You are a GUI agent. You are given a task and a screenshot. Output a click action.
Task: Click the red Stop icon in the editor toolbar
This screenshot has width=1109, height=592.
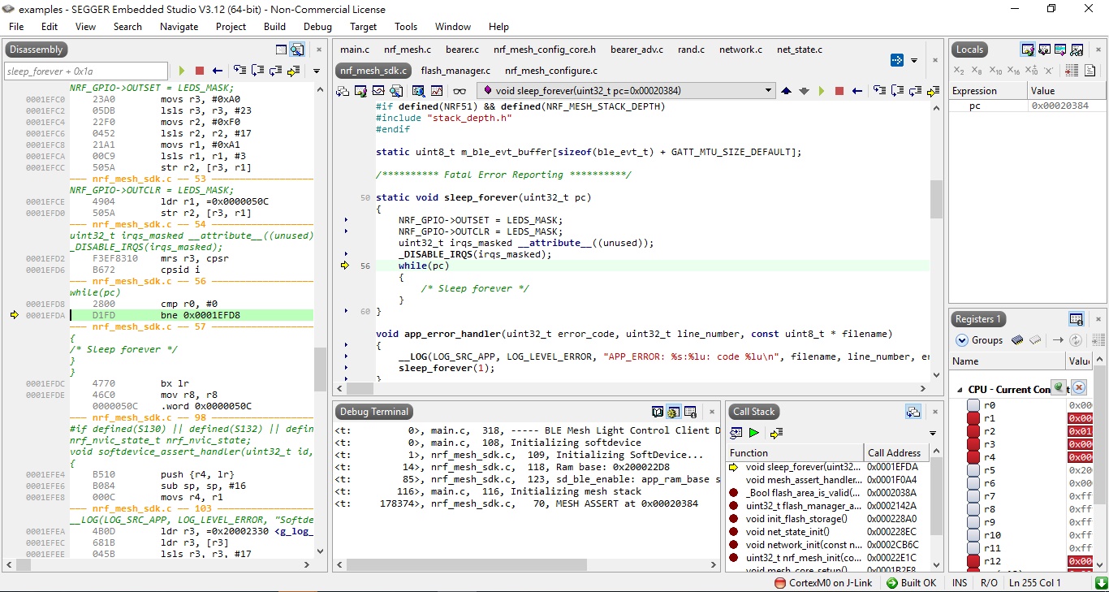click(839, 91)
